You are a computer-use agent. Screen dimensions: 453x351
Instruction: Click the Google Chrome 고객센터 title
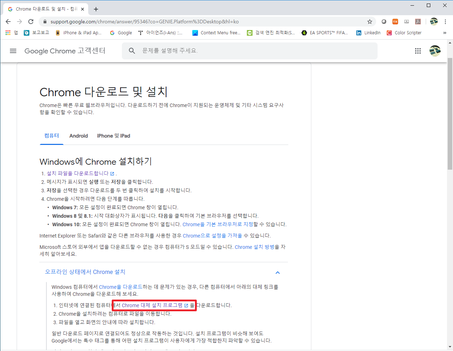point(65,51)
